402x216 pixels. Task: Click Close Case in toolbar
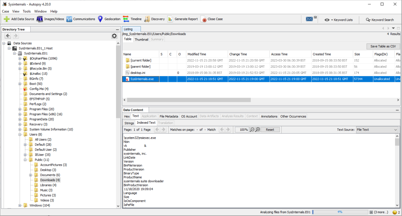(212, 19)
